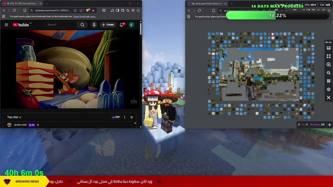Toggle the browser sidebar panel
333x187 pixels.
click(117, 10)
